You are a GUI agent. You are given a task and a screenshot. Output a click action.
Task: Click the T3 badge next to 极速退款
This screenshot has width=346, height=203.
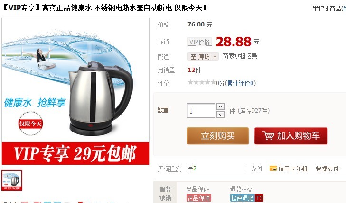point(259,198)
